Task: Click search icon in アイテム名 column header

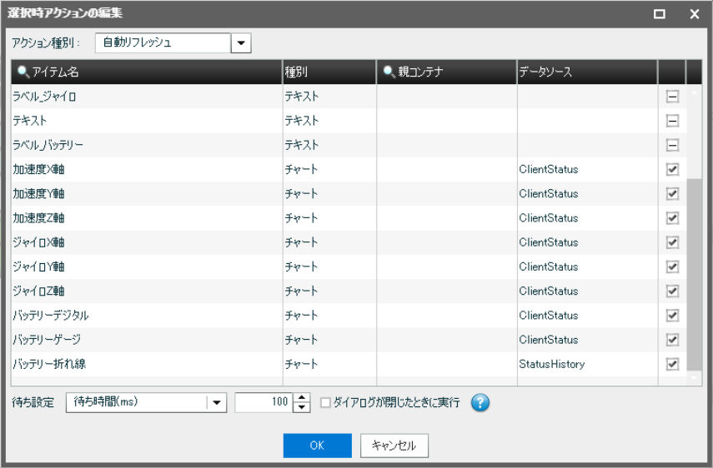Action: [20, 72]
